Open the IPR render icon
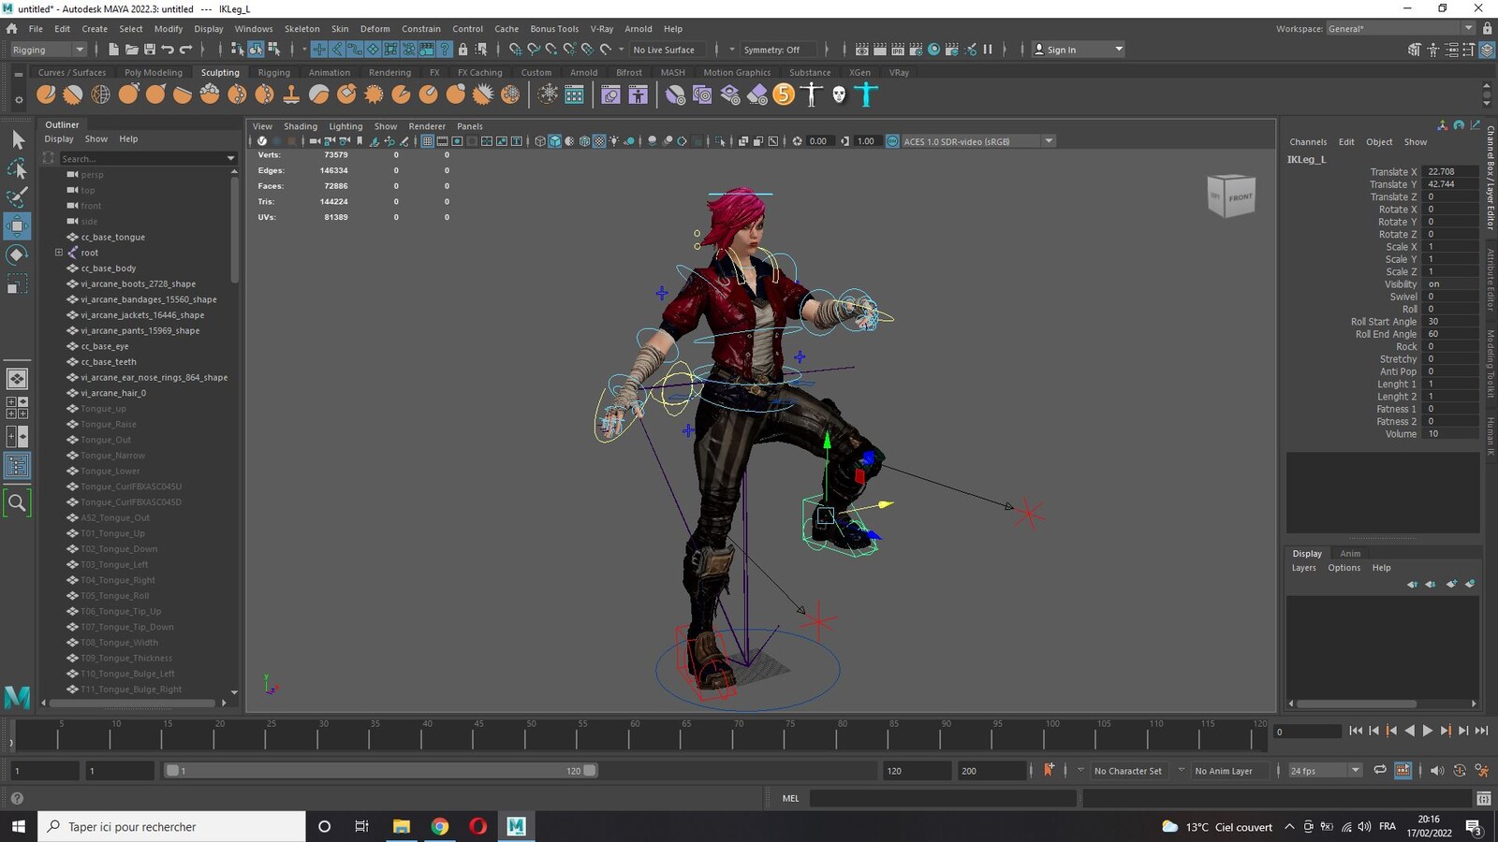Viewport: 1498px width, 842px height. click(898, 50)
